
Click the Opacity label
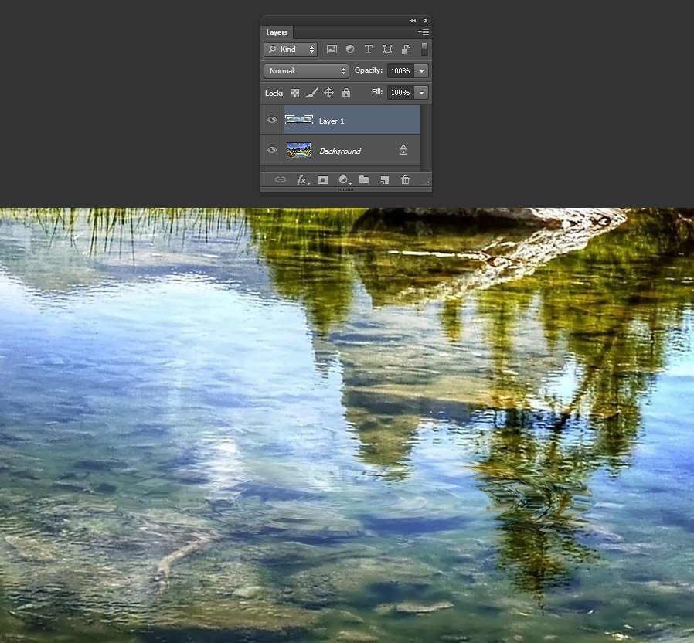click(x=369, y=70)
